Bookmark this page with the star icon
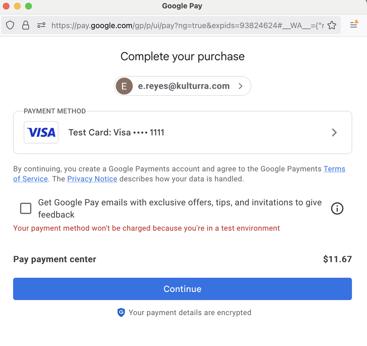 click(x=332, y=25)
